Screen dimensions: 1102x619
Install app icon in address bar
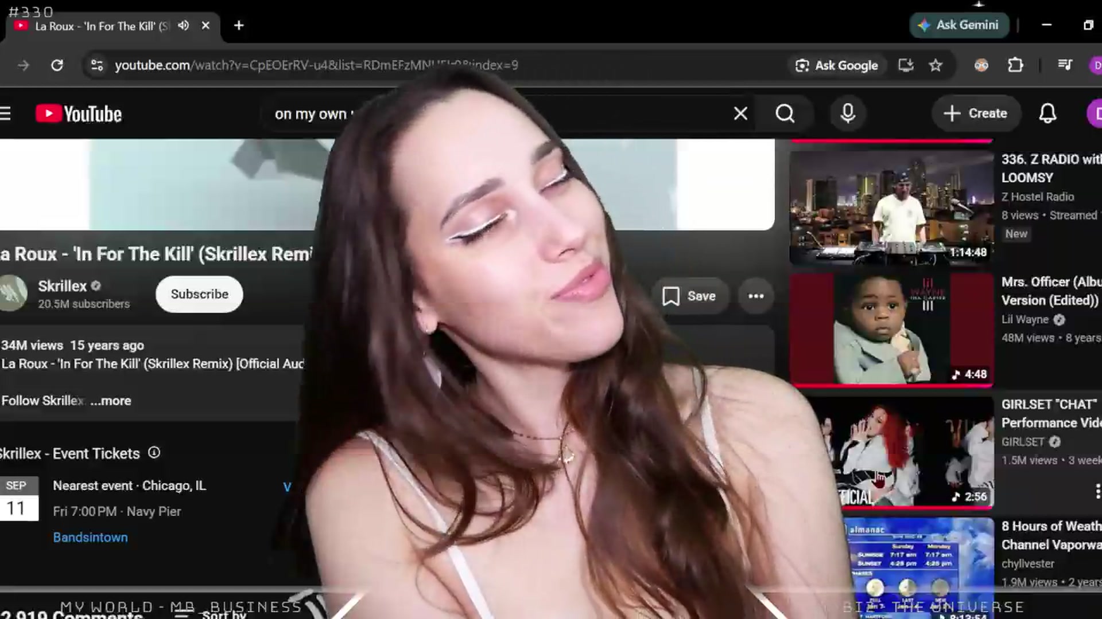(x=906, y=65)
